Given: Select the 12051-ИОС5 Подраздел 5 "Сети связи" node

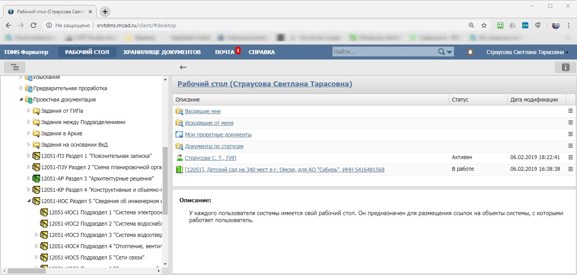Looking at the screenshot, I should pyautogui.click(x=97, y=257).
